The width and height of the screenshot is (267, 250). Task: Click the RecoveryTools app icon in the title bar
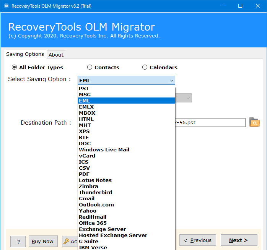click(7, 6)
